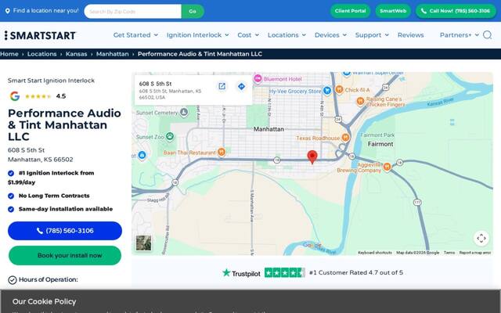Open SmartWeb
This screenshot has width=501, height=313.
click(x=393, y=11)
